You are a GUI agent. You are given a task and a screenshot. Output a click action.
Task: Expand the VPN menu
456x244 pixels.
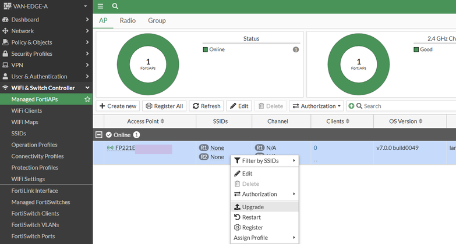click(46, 65)
